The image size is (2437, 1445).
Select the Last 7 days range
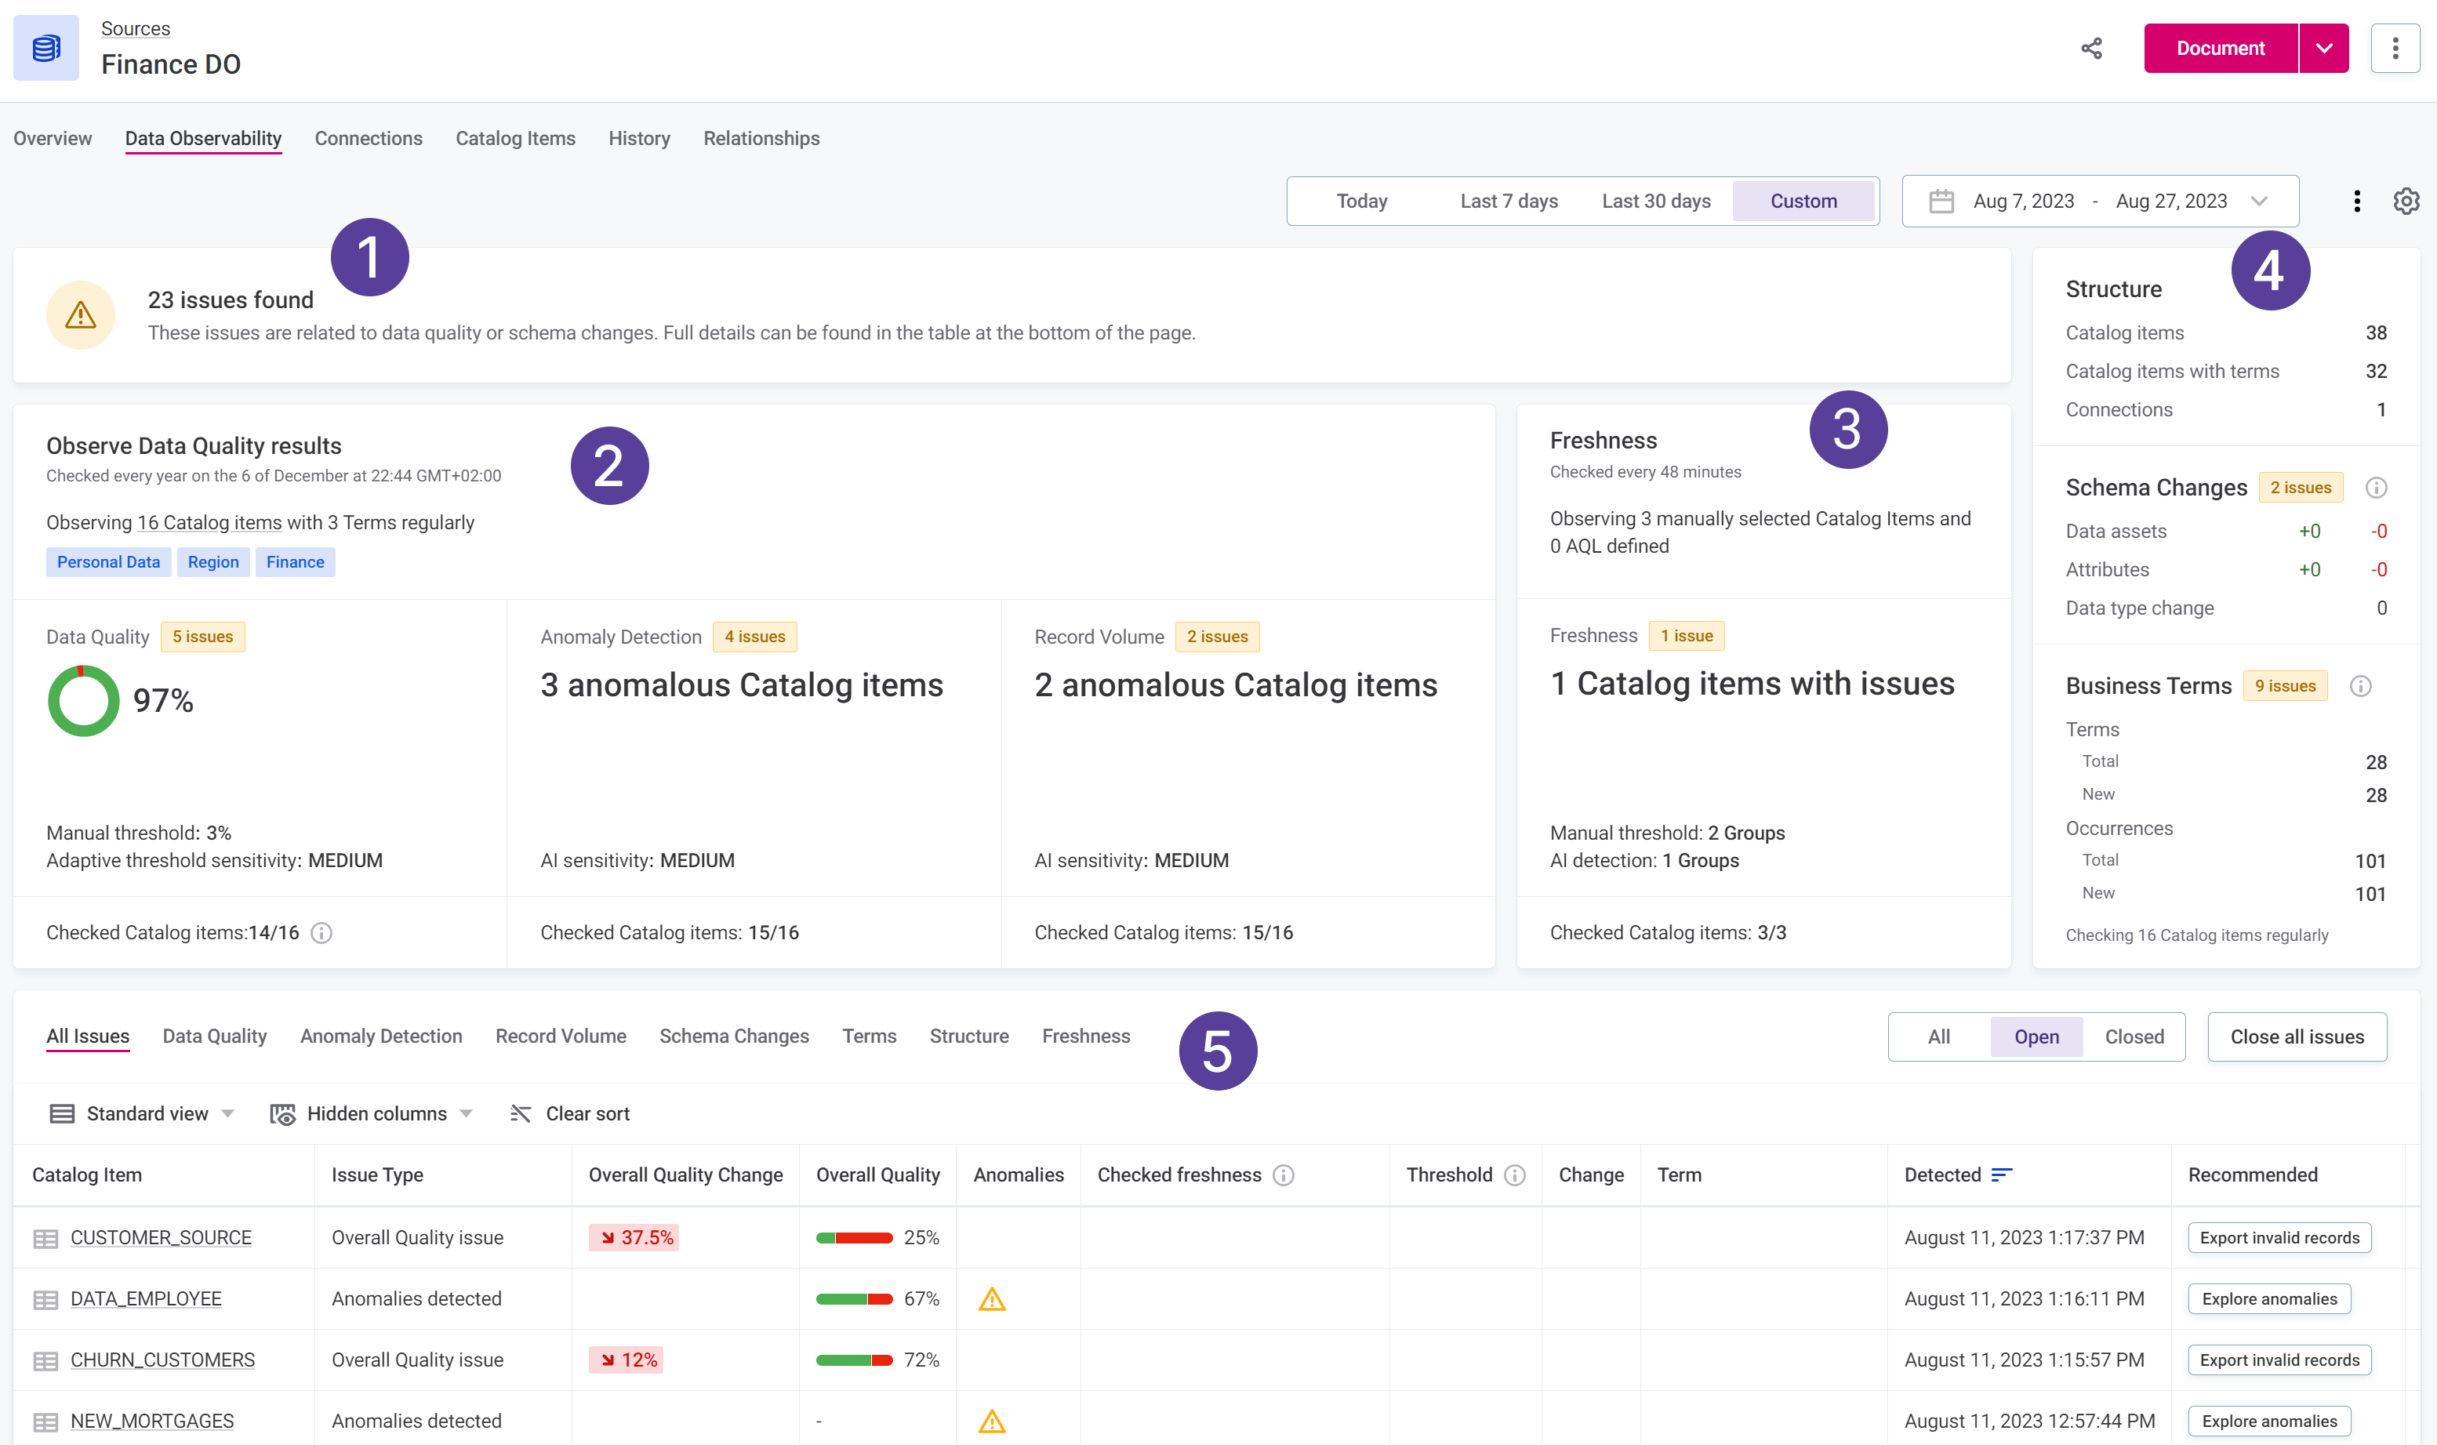click(x=1508, y=202)
